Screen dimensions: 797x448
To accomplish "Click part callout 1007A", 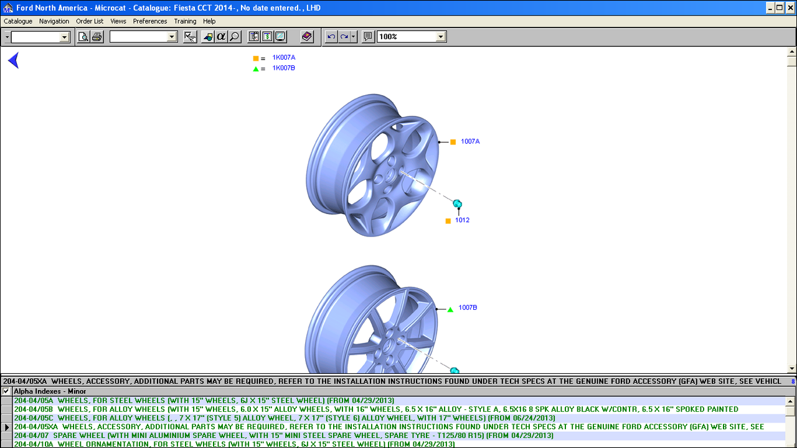I will click(470, 142).
